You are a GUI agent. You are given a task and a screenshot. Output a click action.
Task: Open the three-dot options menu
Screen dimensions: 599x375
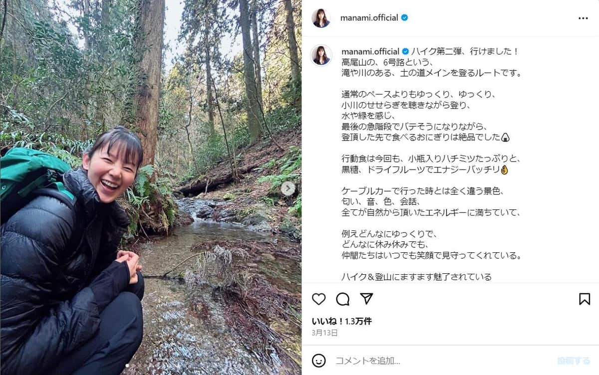583,17
